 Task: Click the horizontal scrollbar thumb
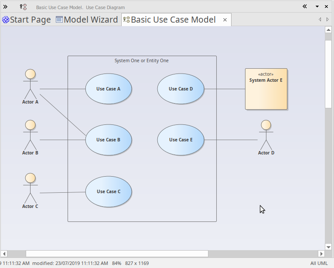(x=117, y=254)
